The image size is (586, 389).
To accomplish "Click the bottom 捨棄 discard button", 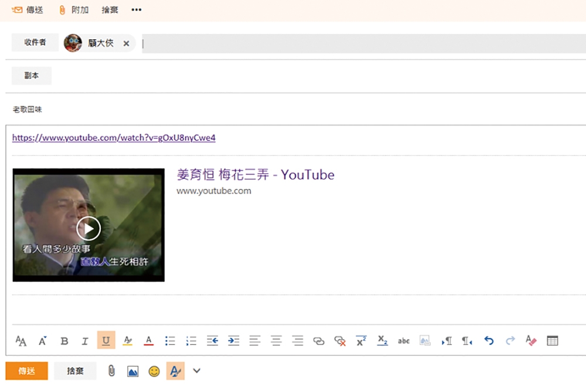I will click(75, 371).
